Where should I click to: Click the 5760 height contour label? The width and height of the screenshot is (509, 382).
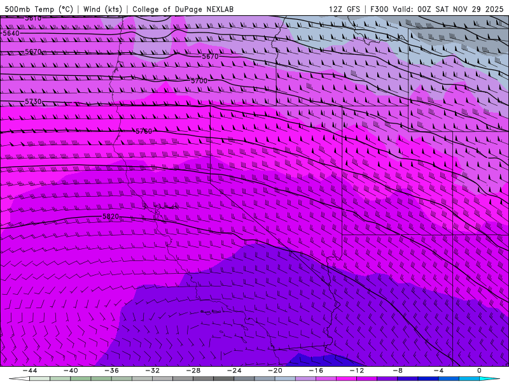point(144,131)
